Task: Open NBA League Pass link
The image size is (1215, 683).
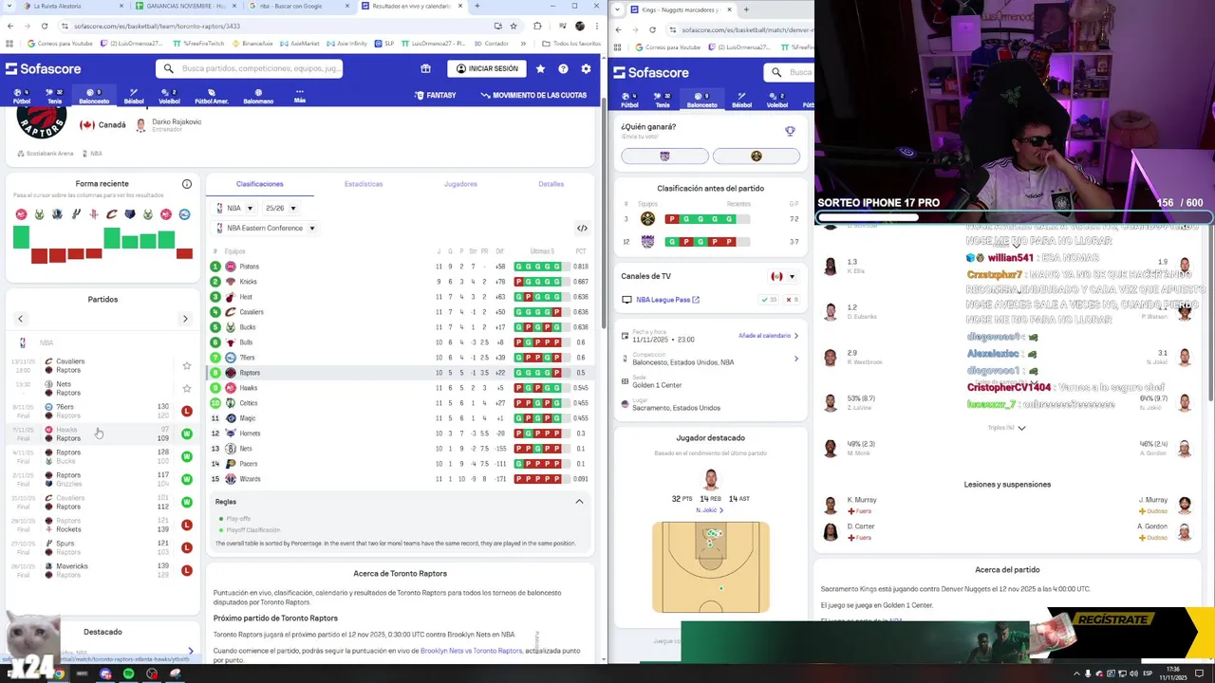Action: [x=667, y=300]
